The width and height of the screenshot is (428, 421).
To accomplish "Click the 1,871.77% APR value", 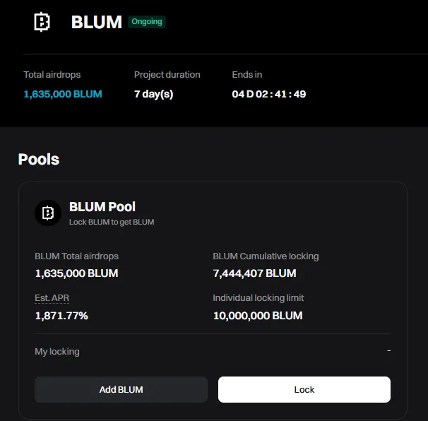I will click(61, 316).
